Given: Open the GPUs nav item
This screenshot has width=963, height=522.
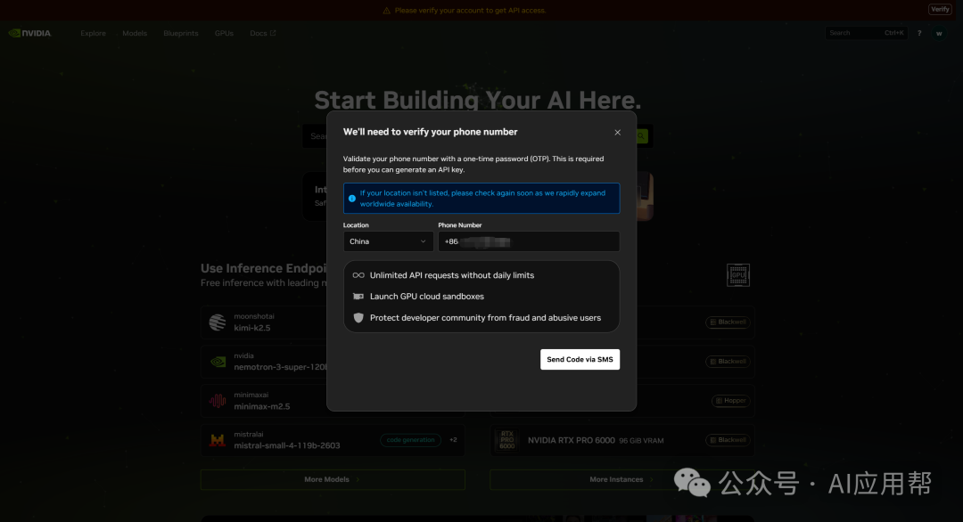Looking at the screenshot, I should tap(224, 33).
